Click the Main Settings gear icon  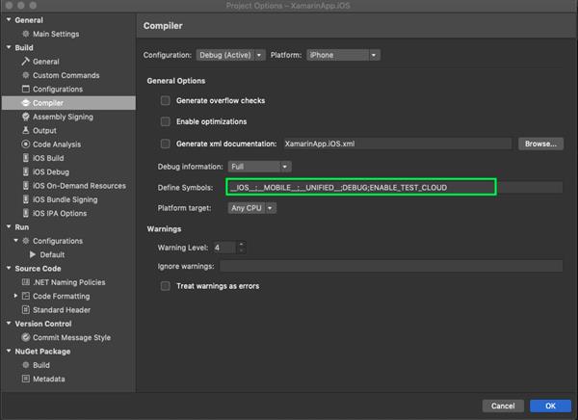[x=25, y=34]
